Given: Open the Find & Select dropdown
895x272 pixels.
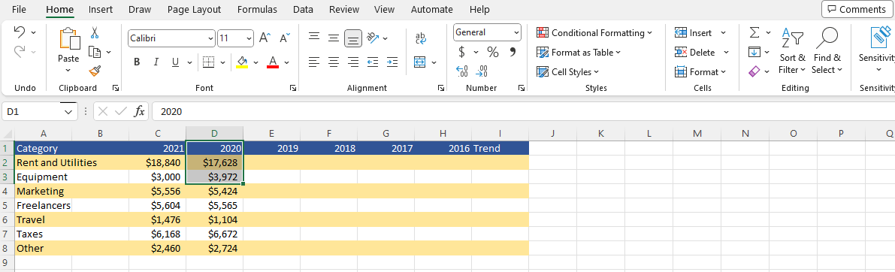Looking at the screenshot, I should (827, 51).
